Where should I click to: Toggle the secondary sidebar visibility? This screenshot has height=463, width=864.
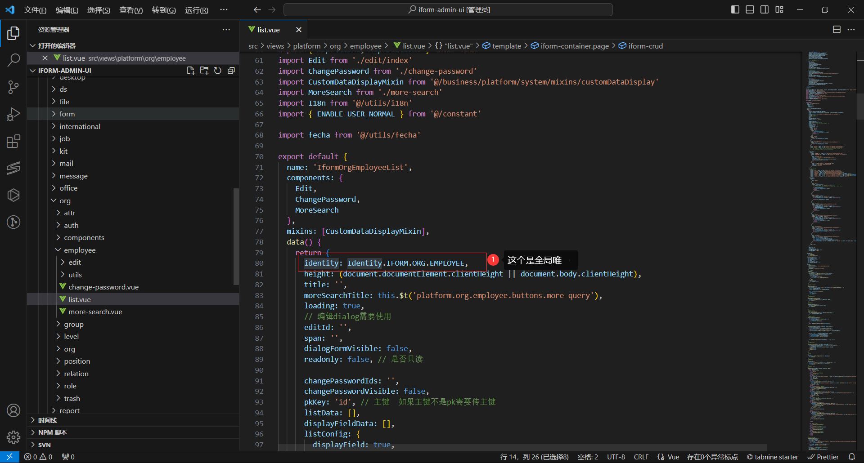point(765,9)
